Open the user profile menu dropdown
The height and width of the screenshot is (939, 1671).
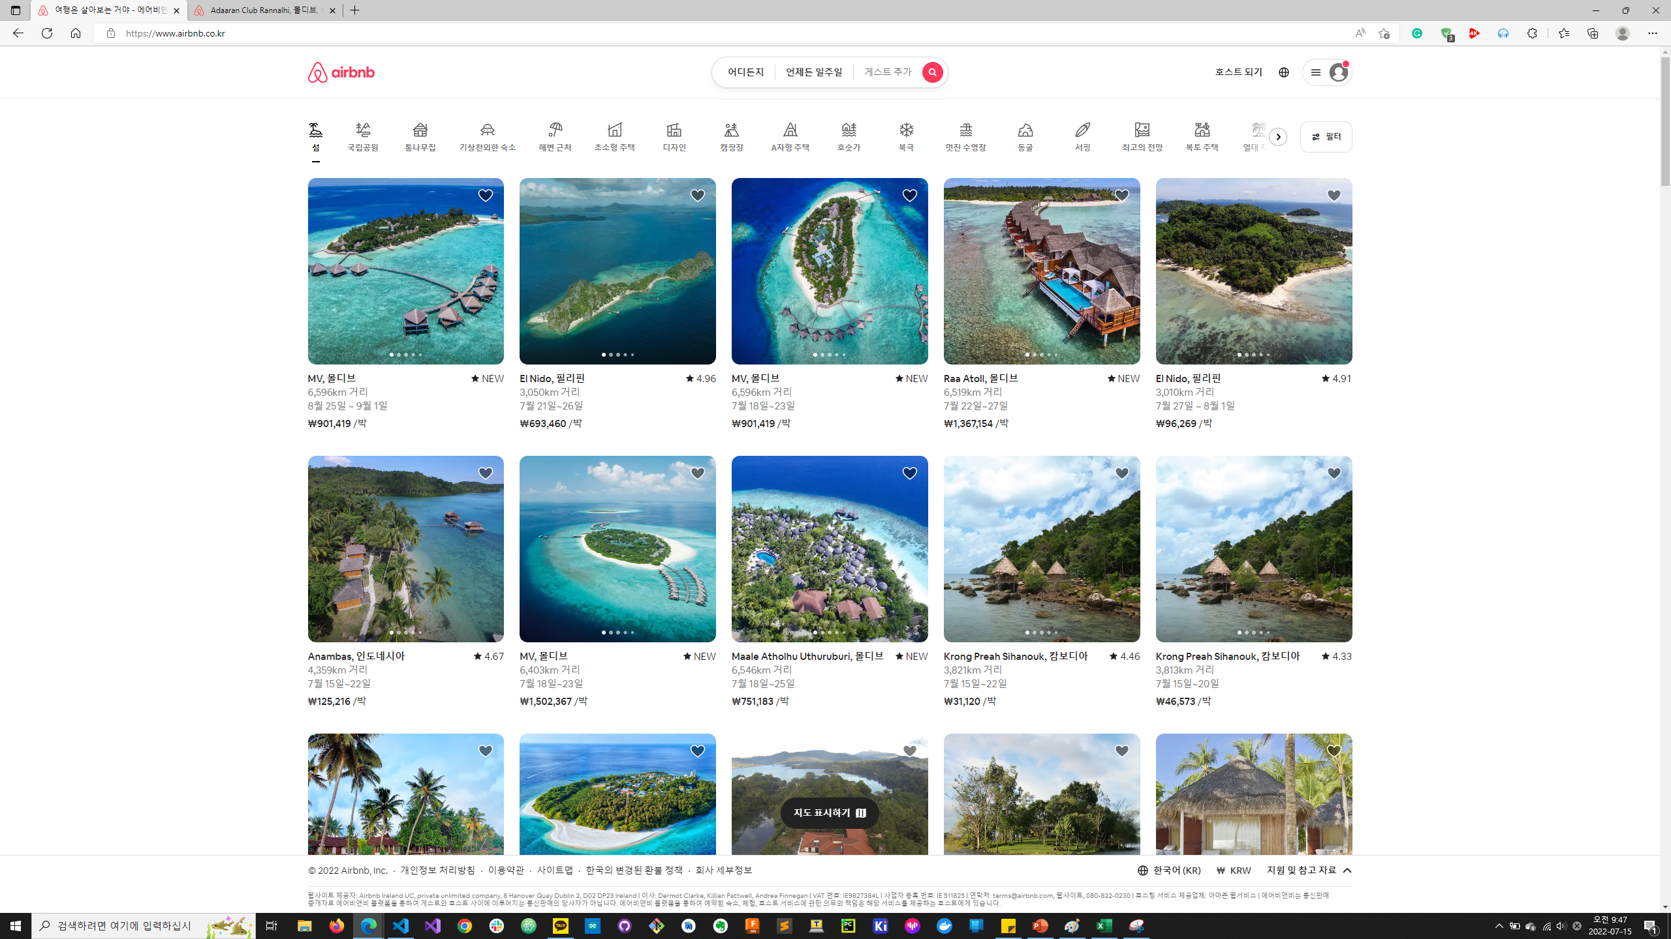click(1327, 72)
